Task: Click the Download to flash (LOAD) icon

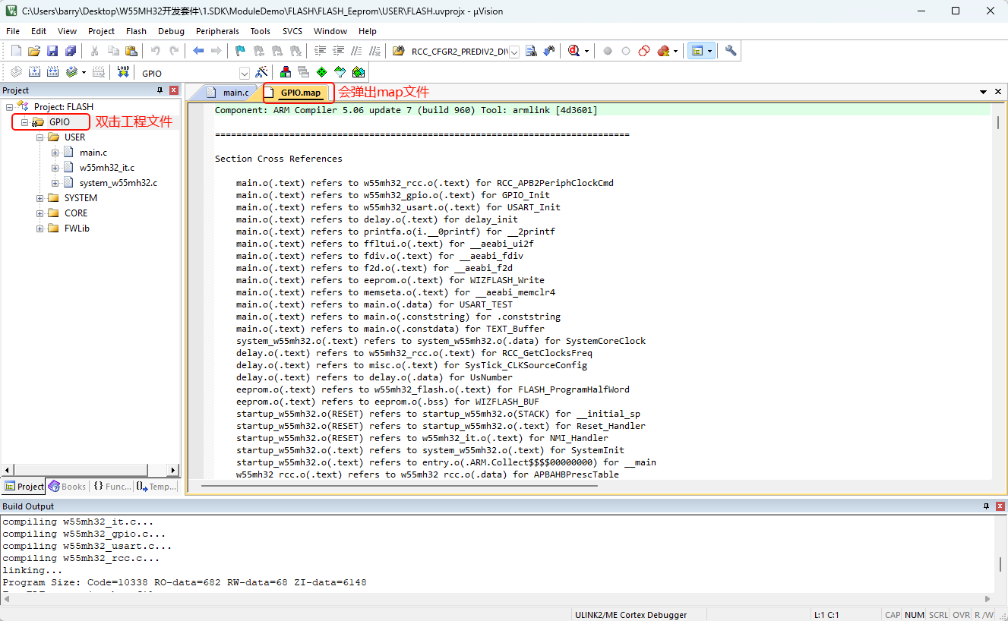Action: pos(123,72)
